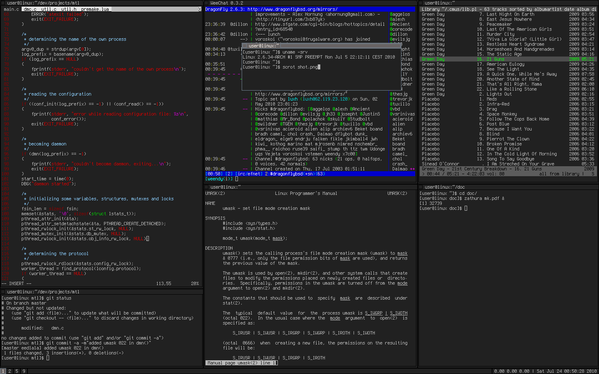This screenshot has width=599, height=374.
Task: Select nick @aggelos in the WeeChat nicklist
Action: (400, 14)
